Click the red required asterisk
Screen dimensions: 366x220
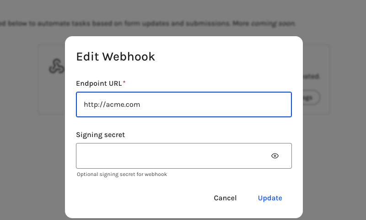[124, 82]
